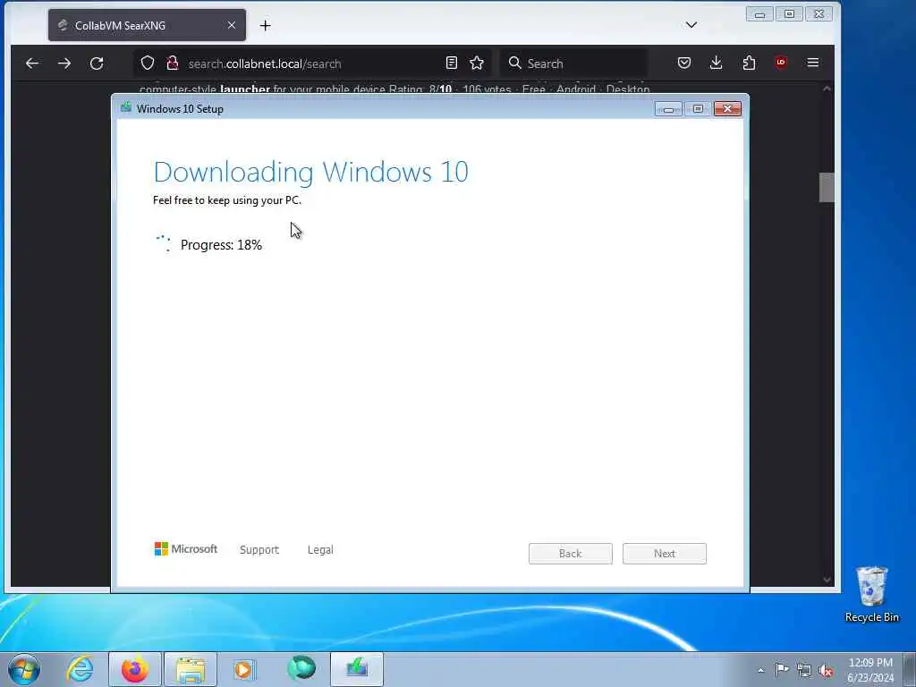
Task: Select the CollabVM SearXNG tab
Action: 148,25
